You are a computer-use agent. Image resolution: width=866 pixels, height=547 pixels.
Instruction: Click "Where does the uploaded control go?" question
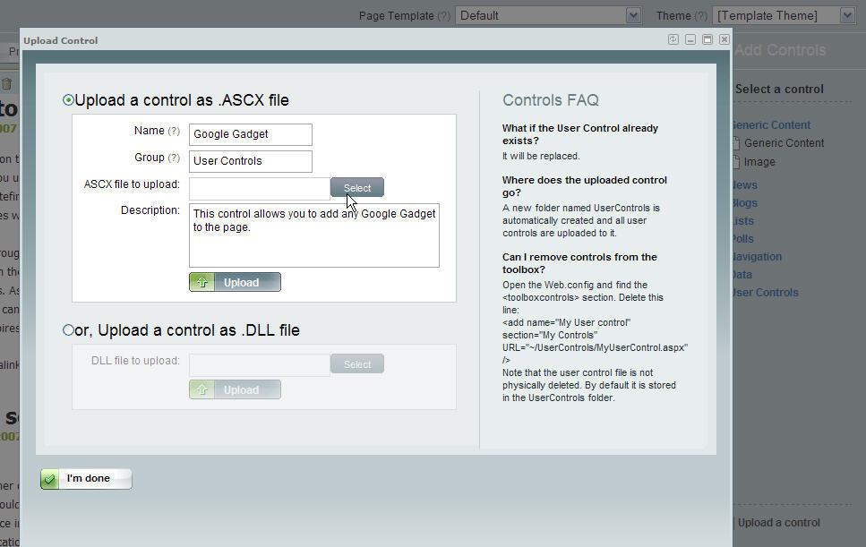coord(584,186)
